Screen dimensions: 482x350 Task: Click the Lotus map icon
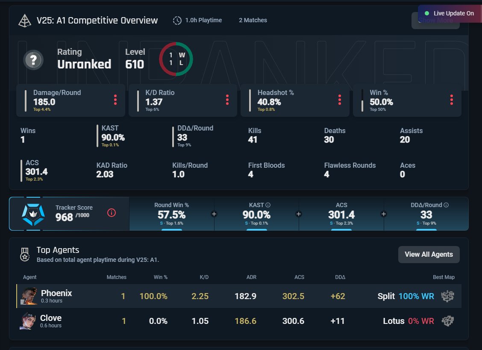coord(447,321)
